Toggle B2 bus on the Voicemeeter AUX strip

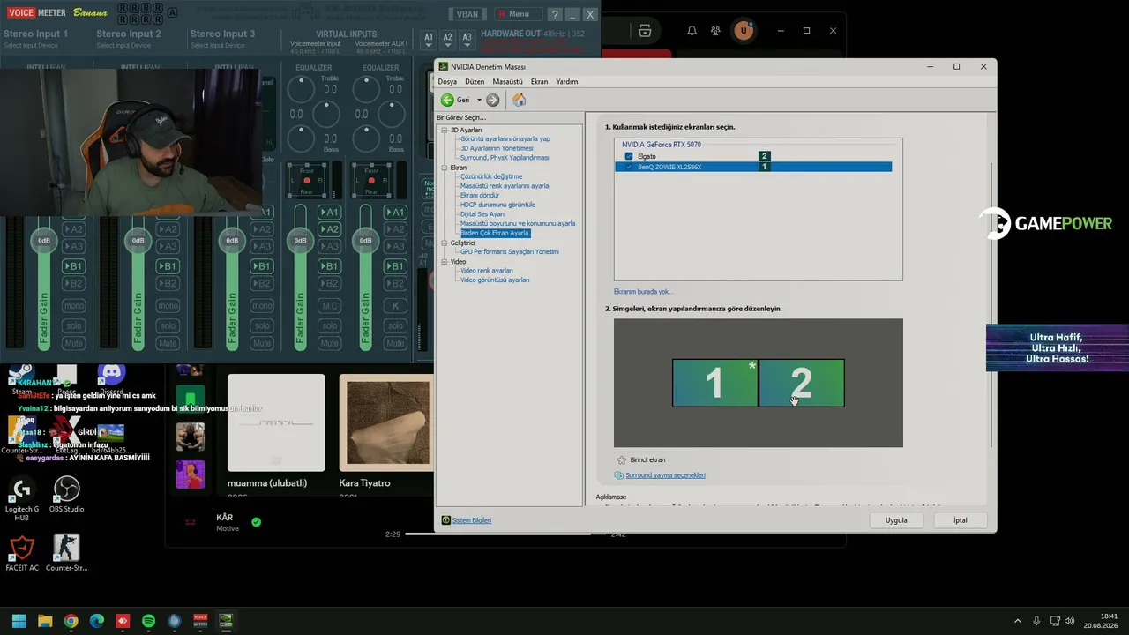[395, 283]
